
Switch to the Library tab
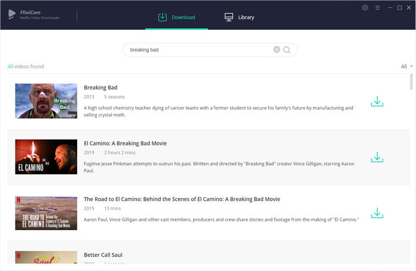click(x=239, y=17)
